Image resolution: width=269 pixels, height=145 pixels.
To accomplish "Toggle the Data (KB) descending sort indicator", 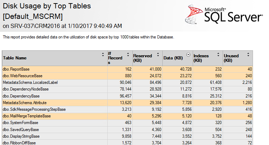I will pos(189,55).
